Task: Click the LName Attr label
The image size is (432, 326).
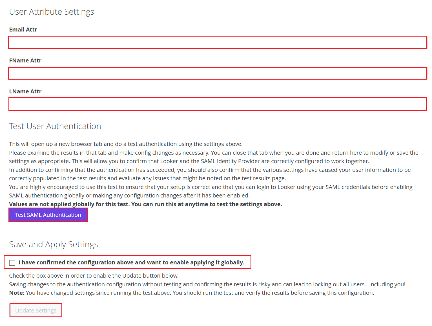Action: (25, 91)
